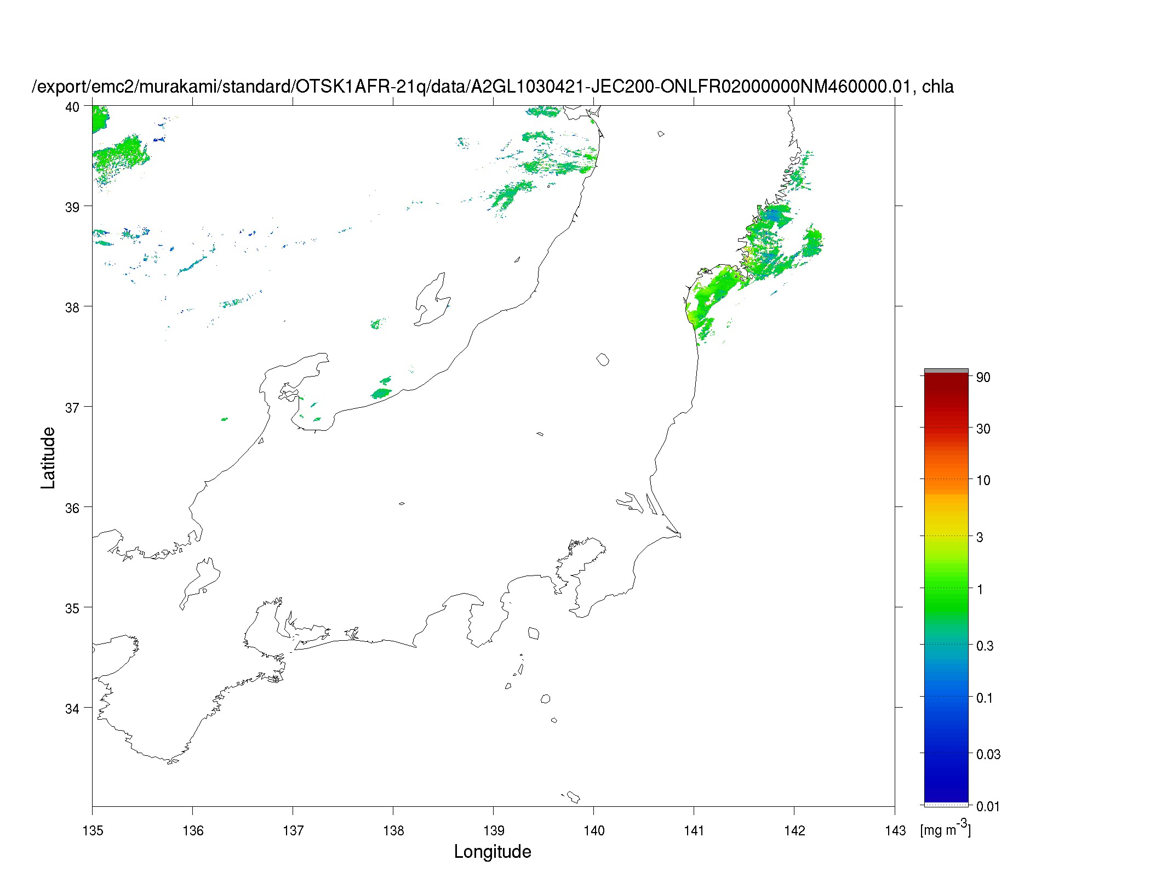Click the longitude tick label 142
This screenshot has height=877, width=1150.
click(x=794, y=830)
